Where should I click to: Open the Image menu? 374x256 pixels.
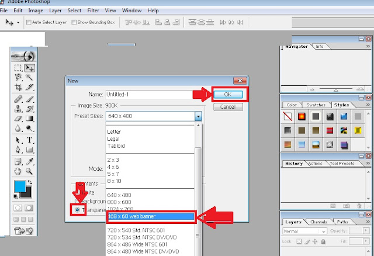[x=36, y=11]
